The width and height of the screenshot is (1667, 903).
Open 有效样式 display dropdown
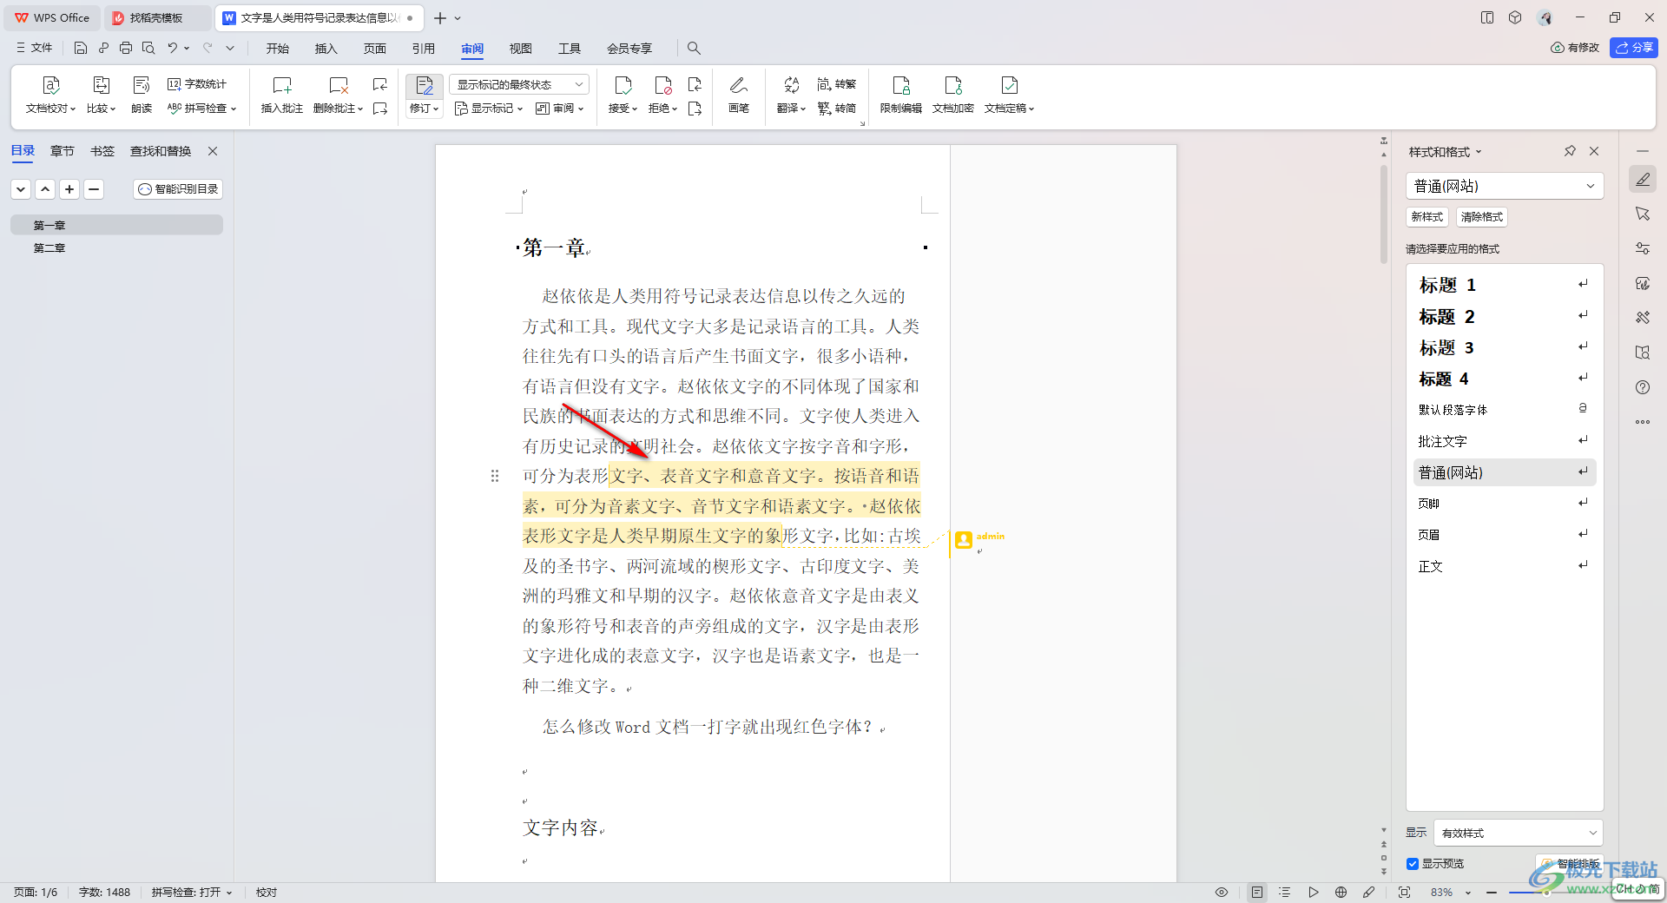pyautogui.click(x=1518, y=833)
